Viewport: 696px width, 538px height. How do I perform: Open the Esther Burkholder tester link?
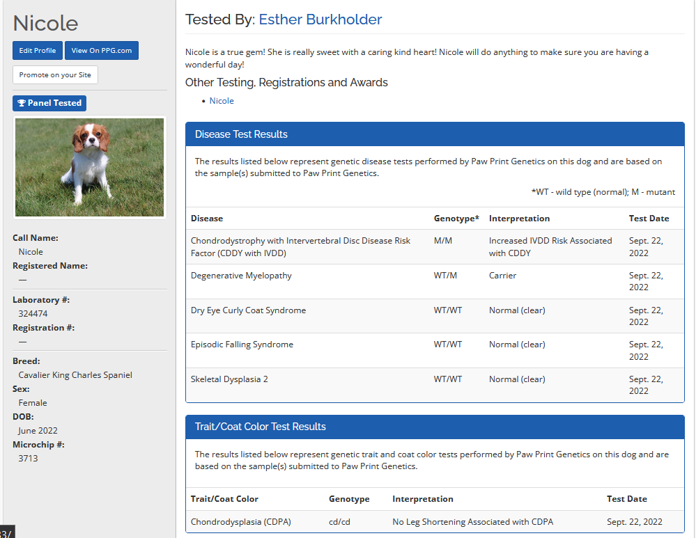click(x=320, y=19)
